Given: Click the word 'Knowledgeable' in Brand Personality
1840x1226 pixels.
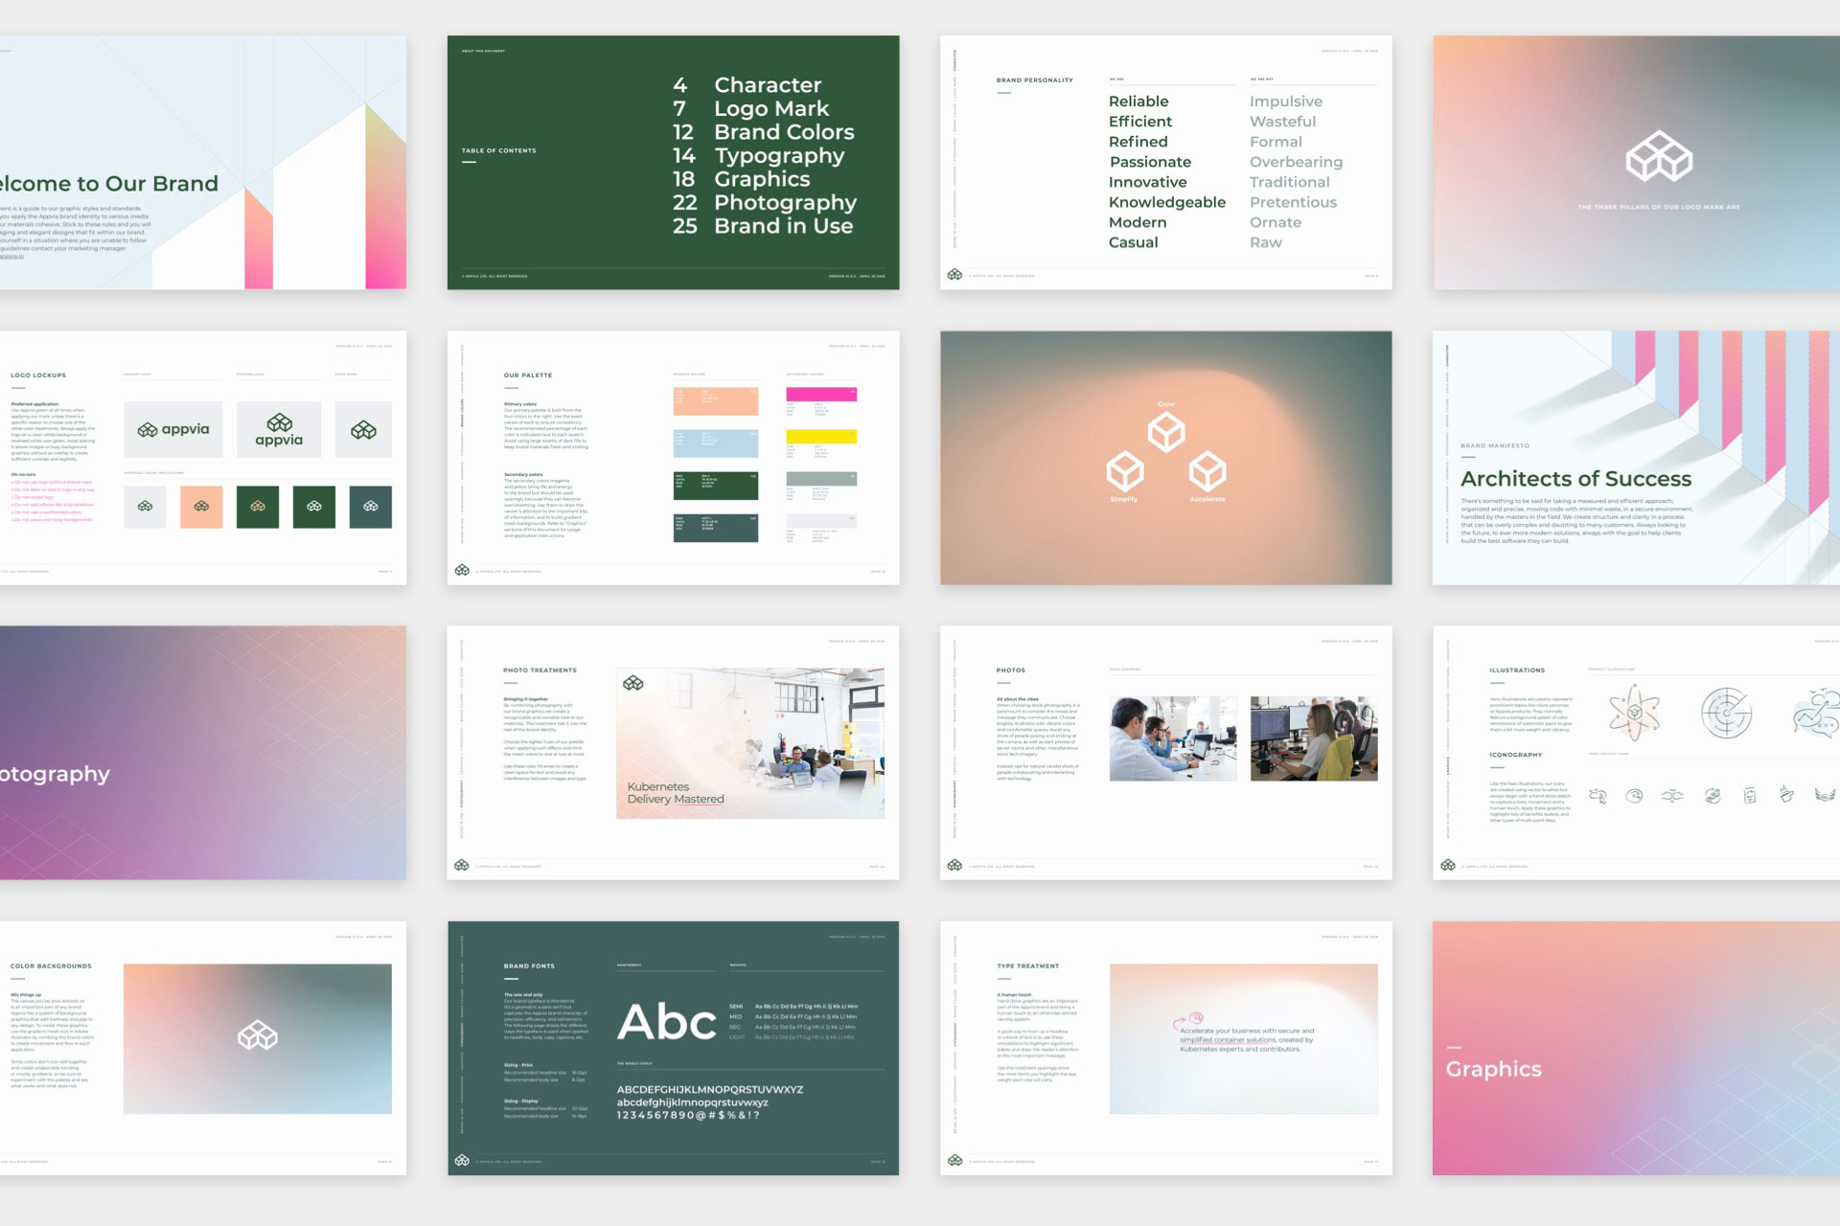Looking at the screenshot, I should click(x=1167, y=202).
